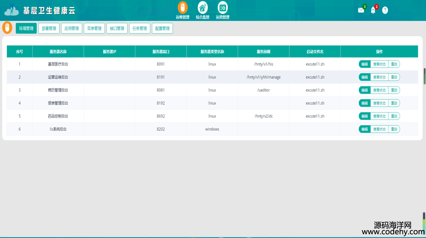Screen dimensions: 426x238
Task: Switch to the 任务管理 tab
Action: coord(140,28)
